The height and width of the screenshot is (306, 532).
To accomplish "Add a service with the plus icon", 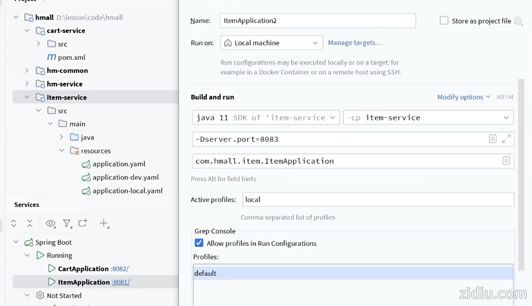I will pyautogui.click(x=104, y=223).
